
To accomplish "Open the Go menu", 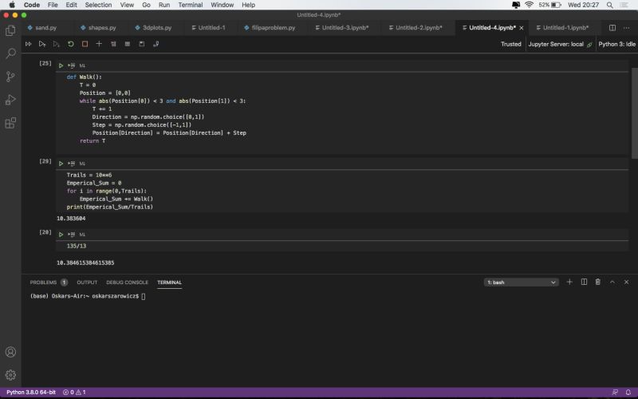I will click(x=146, y=5).
